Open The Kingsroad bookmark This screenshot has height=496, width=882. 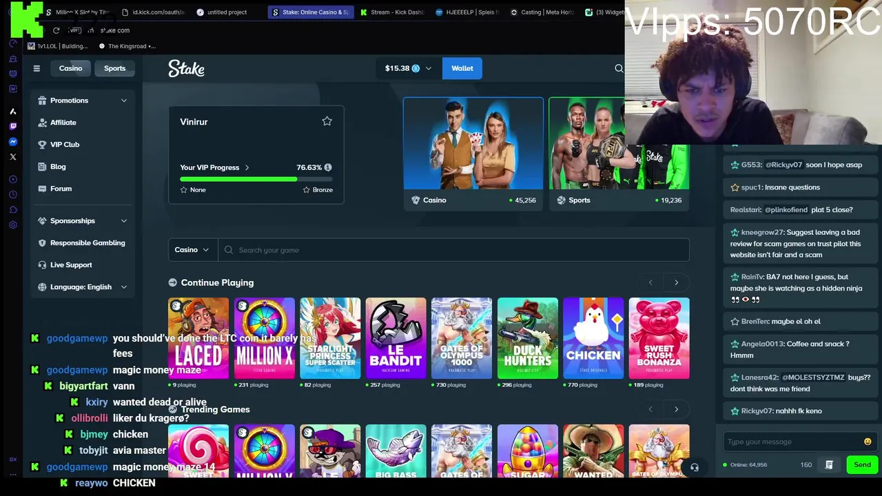pos(128,46)
